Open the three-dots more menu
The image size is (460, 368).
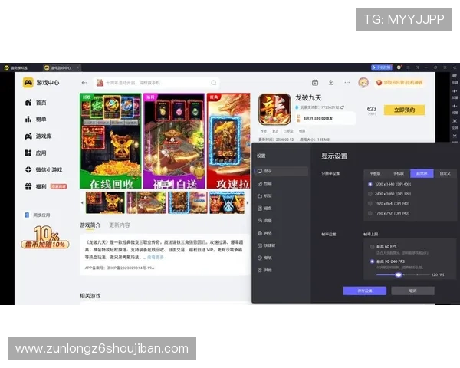347,83
